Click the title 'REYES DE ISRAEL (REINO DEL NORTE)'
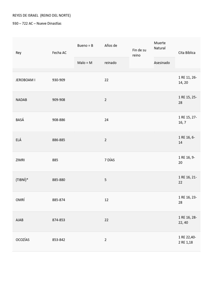213x284 pixels. 42,16
